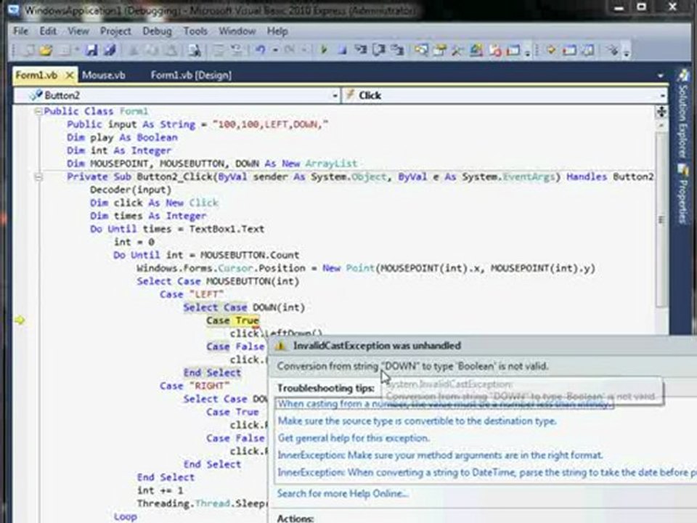Comment out the selected lines icon
The height and width of the screenshot is (523, 697).
click(219, 50)
